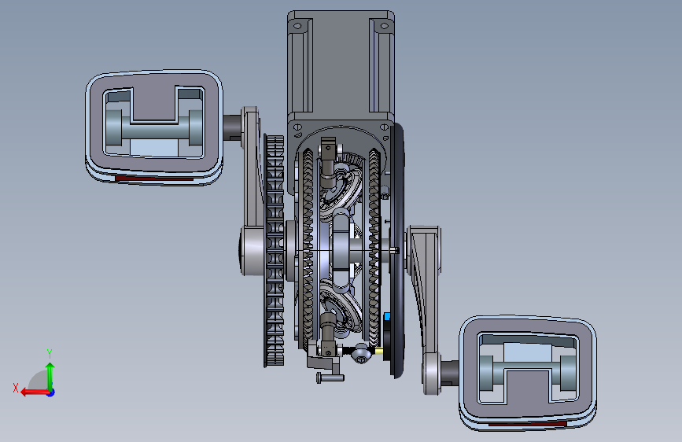682x442 pixels.
Task: Click the top-right mounting hole of motor housing
Action: [x=384, y=26]
